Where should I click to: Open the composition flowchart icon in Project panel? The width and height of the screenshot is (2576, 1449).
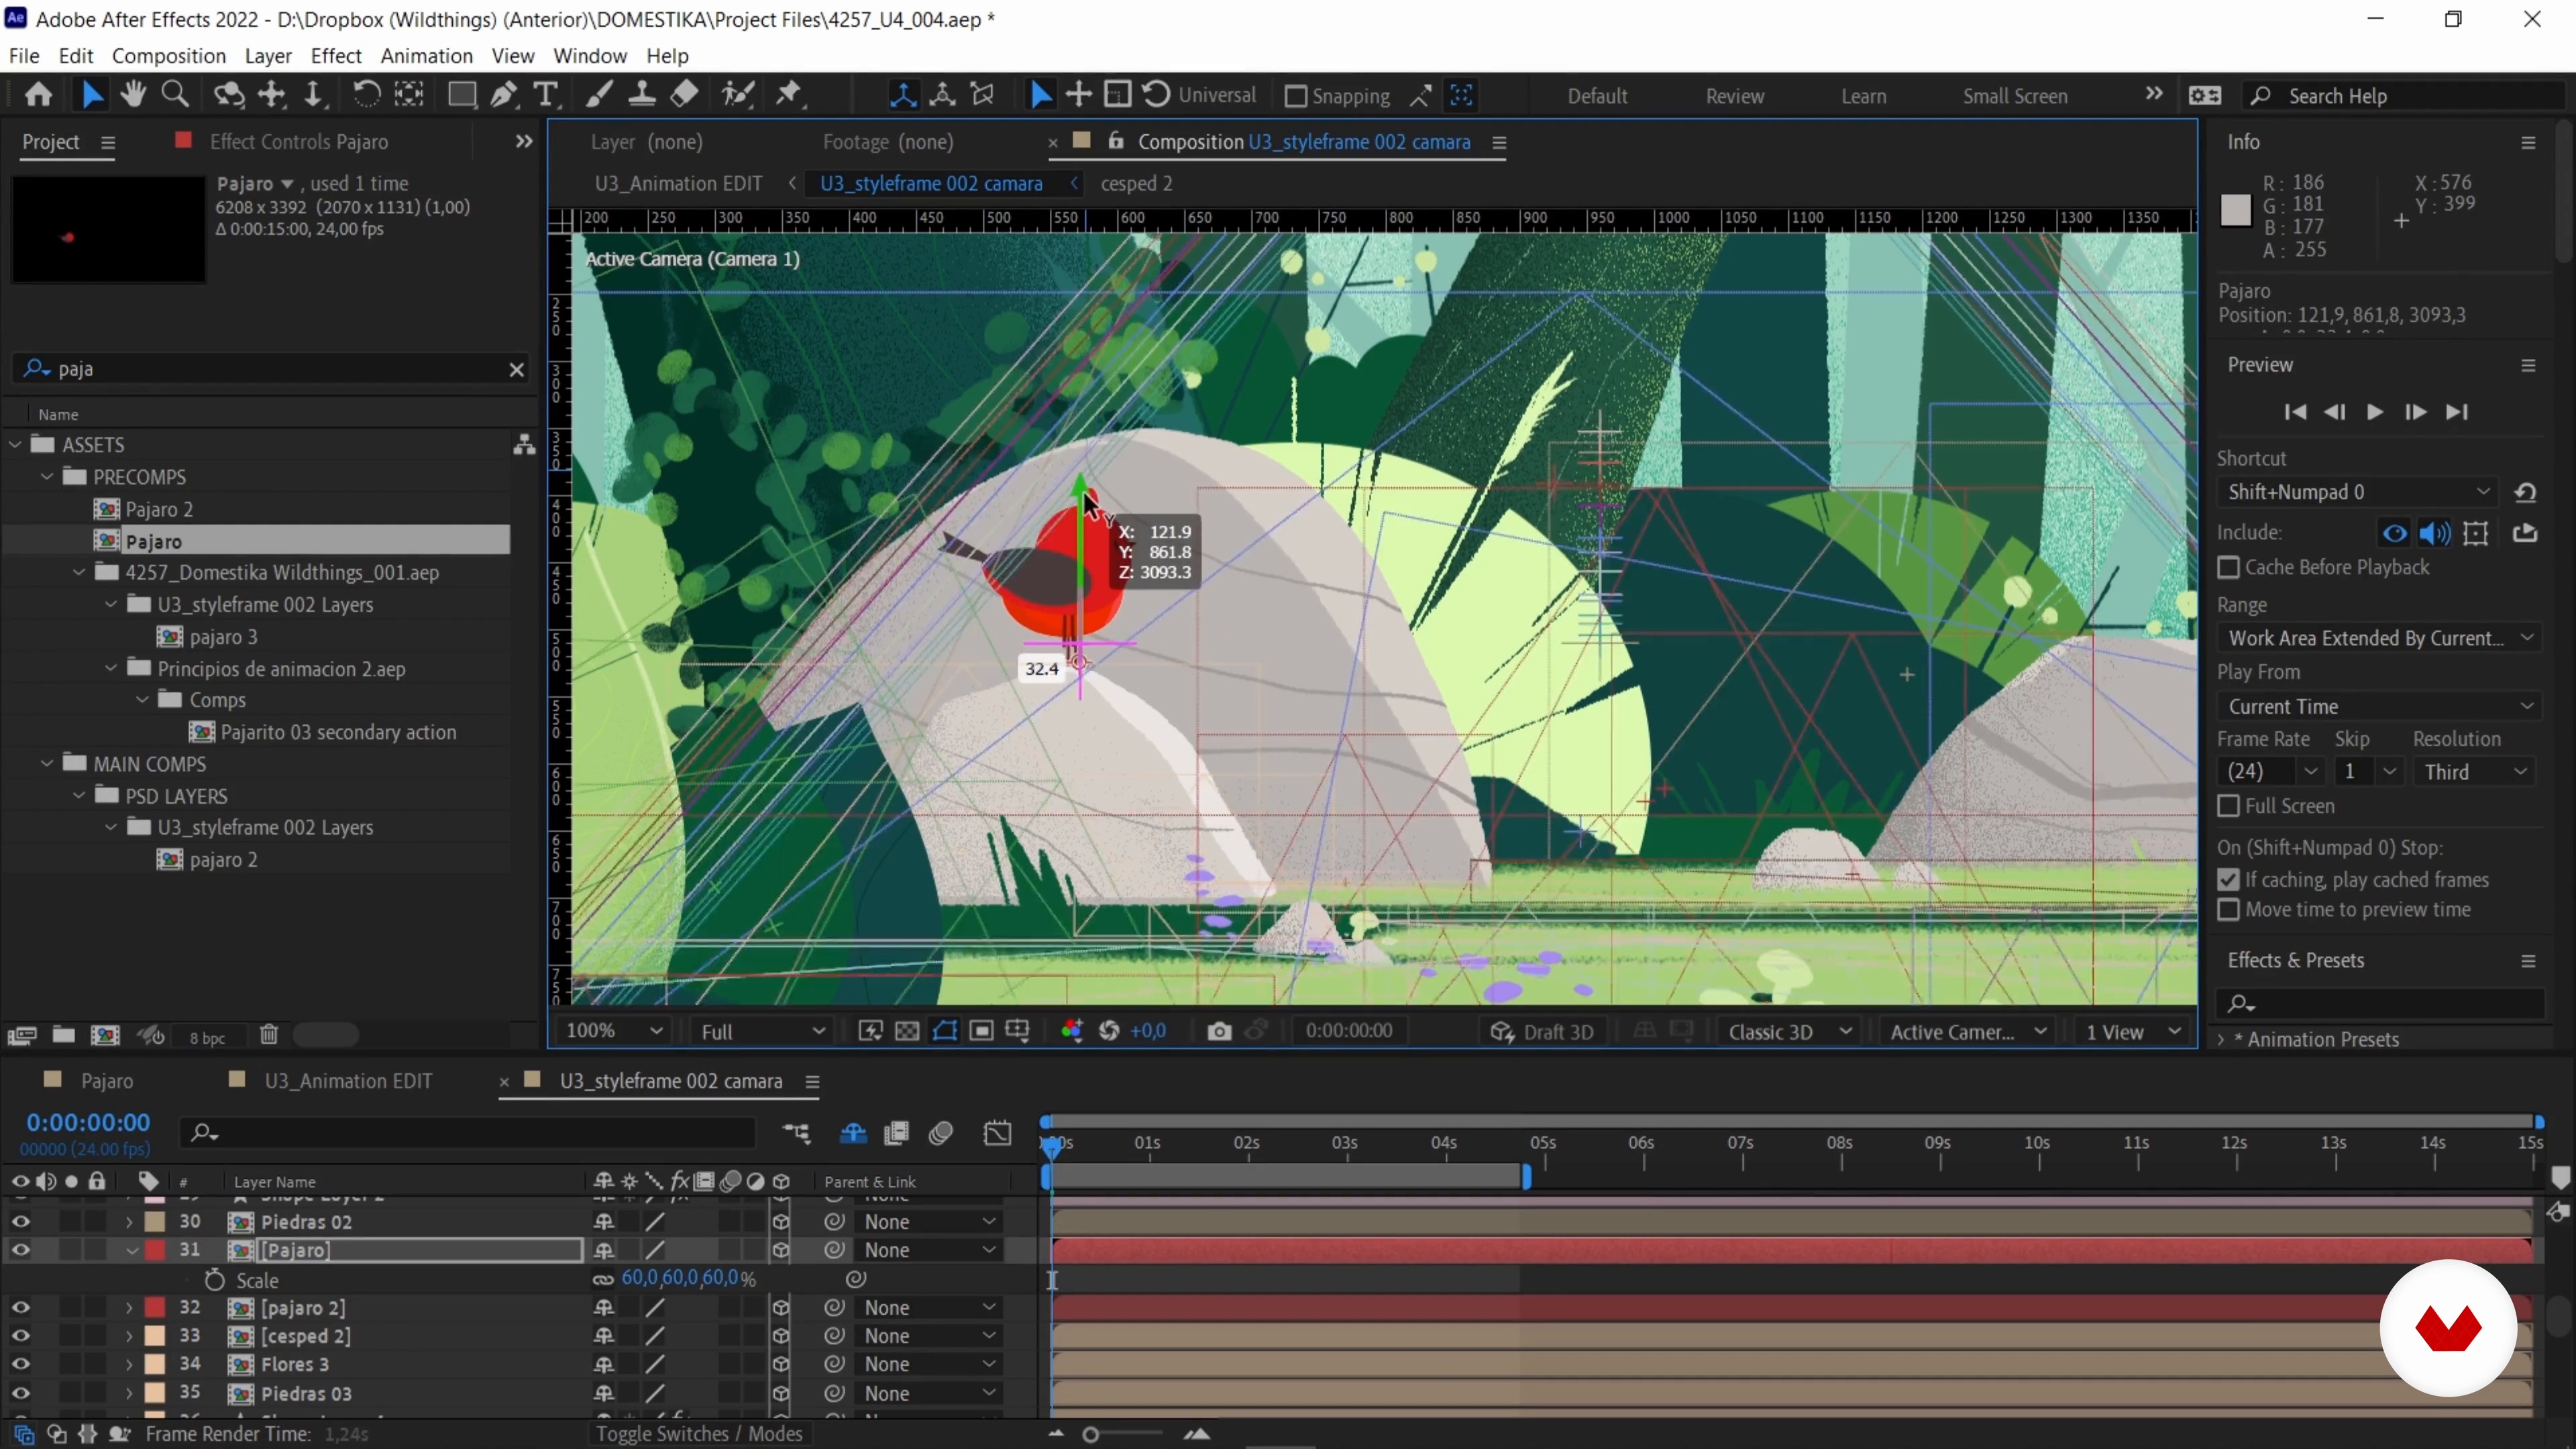point(524,445)
